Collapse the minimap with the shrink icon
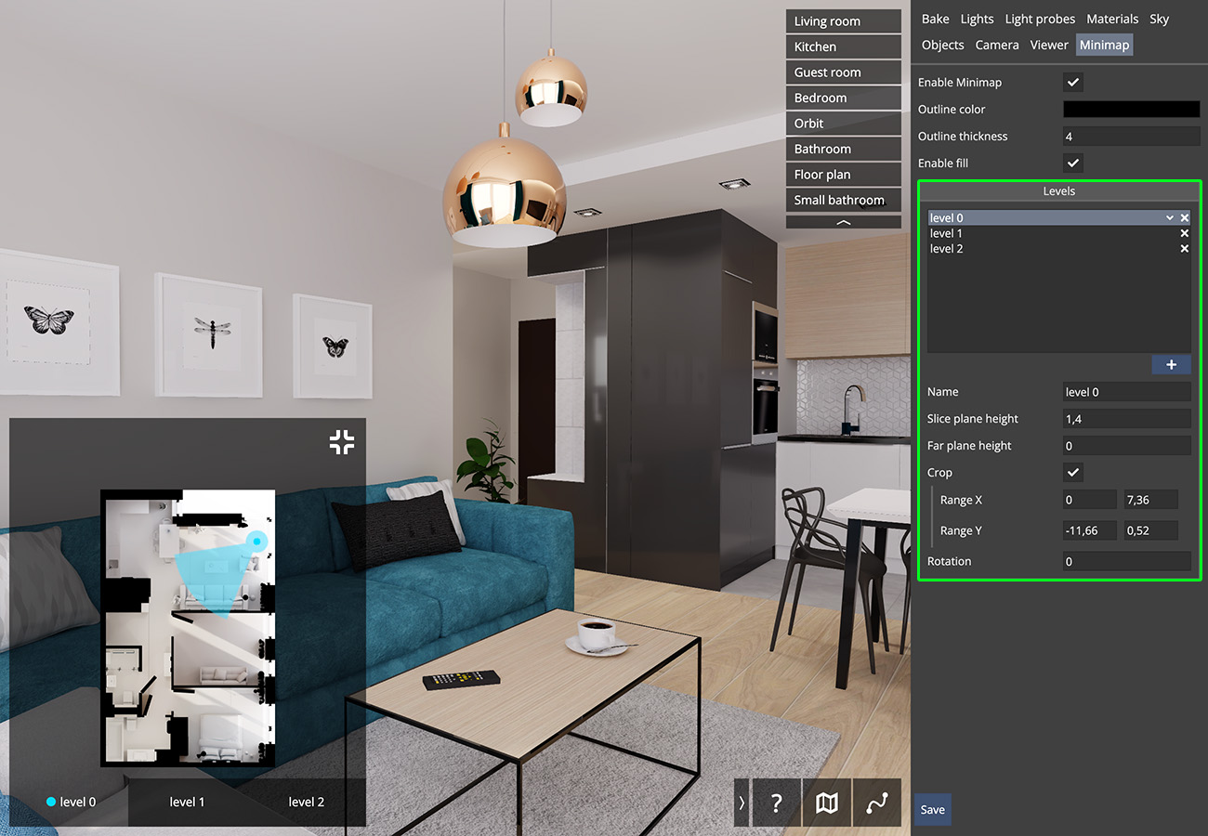The image size is (1208, 836). click(342, 442)
